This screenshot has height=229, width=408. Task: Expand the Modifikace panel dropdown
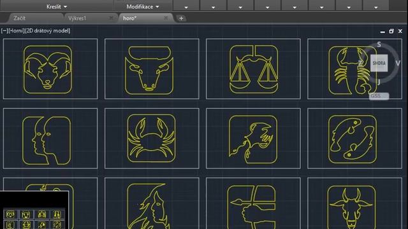(x=143, y=6)
